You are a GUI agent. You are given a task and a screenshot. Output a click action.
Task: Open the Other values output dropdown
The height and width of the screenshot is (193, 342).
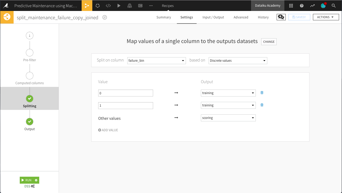pos(228,118)
